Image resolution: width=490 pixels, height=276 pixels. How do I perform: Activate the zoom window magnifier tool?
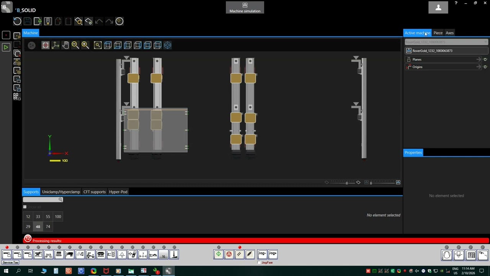tap(98, 45)
